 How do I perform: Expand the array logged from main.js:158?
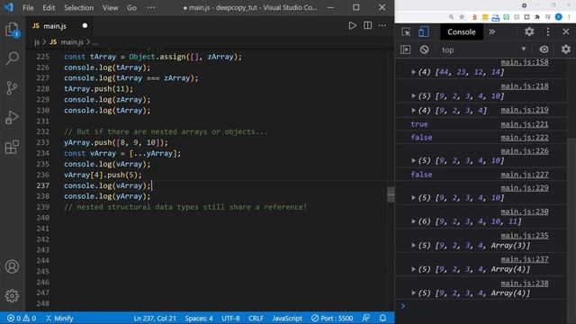413,72
